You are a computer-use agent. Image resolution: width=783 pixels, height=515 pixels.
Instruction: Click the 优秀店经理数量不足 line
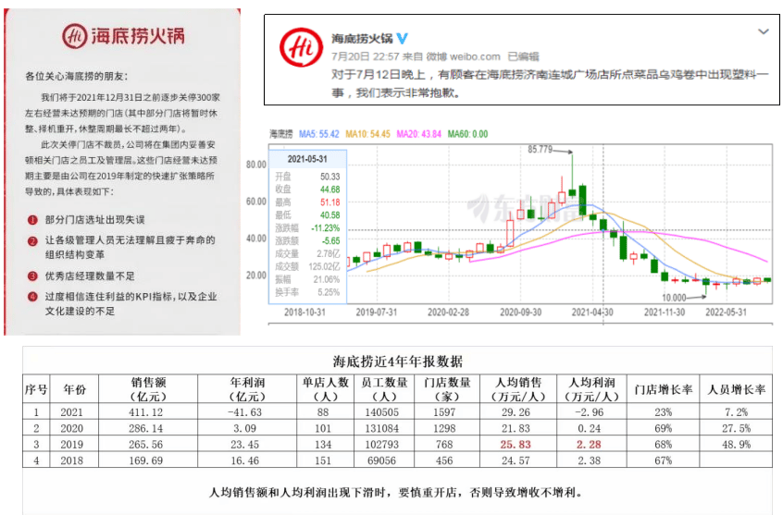coord(90,276)
